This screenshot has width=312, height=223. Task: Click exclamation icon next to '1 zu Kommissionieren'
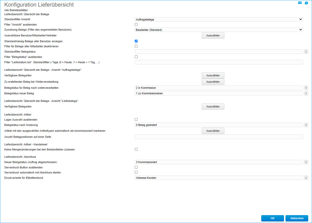(306, 93)
